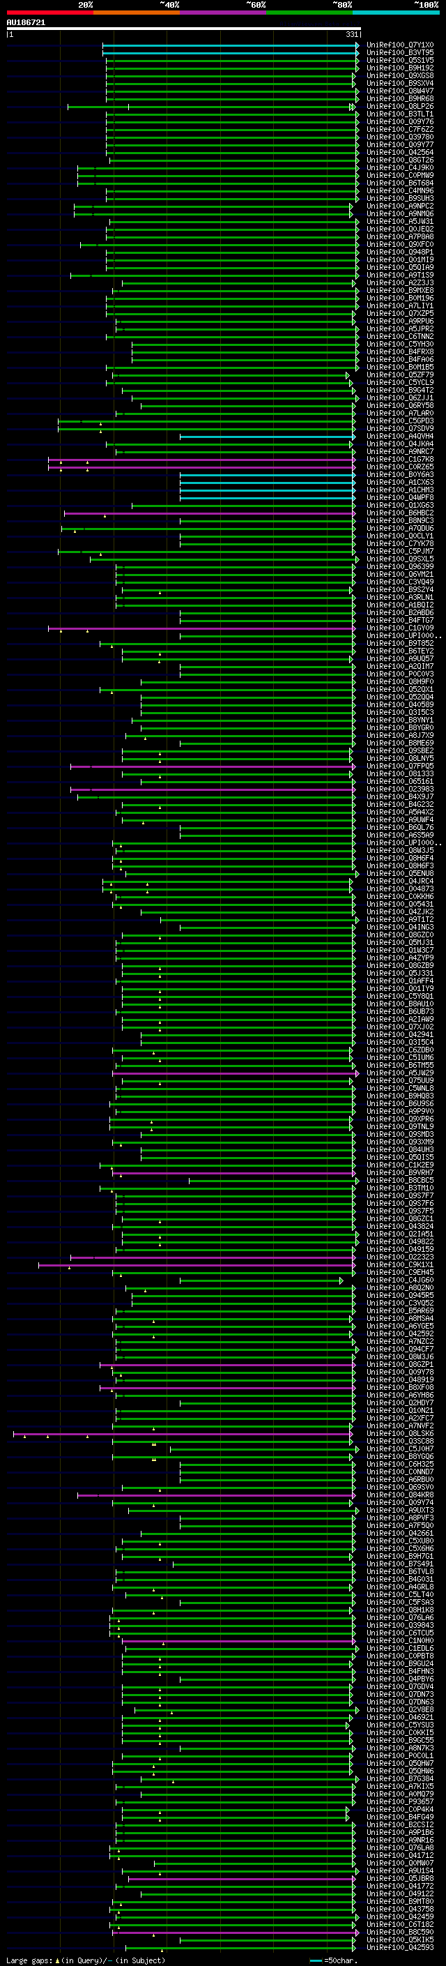The image size is (446, 1966).
Task: Select the UniRef100_A2QIM7 label
Action: point(399,666)
